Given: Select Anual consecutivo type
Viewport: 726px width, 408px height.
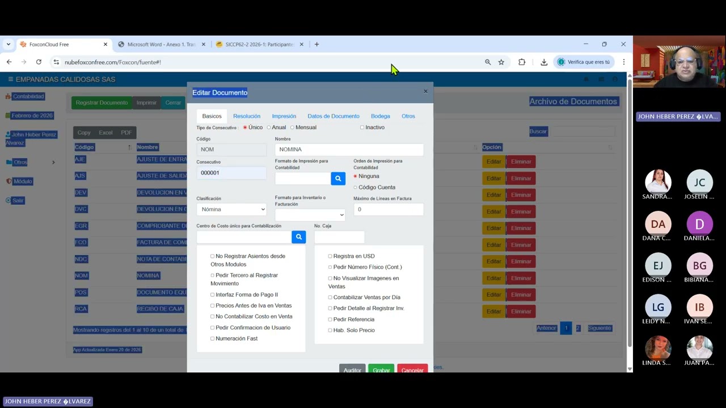Looking at the screenshot, I should (269, 127).
